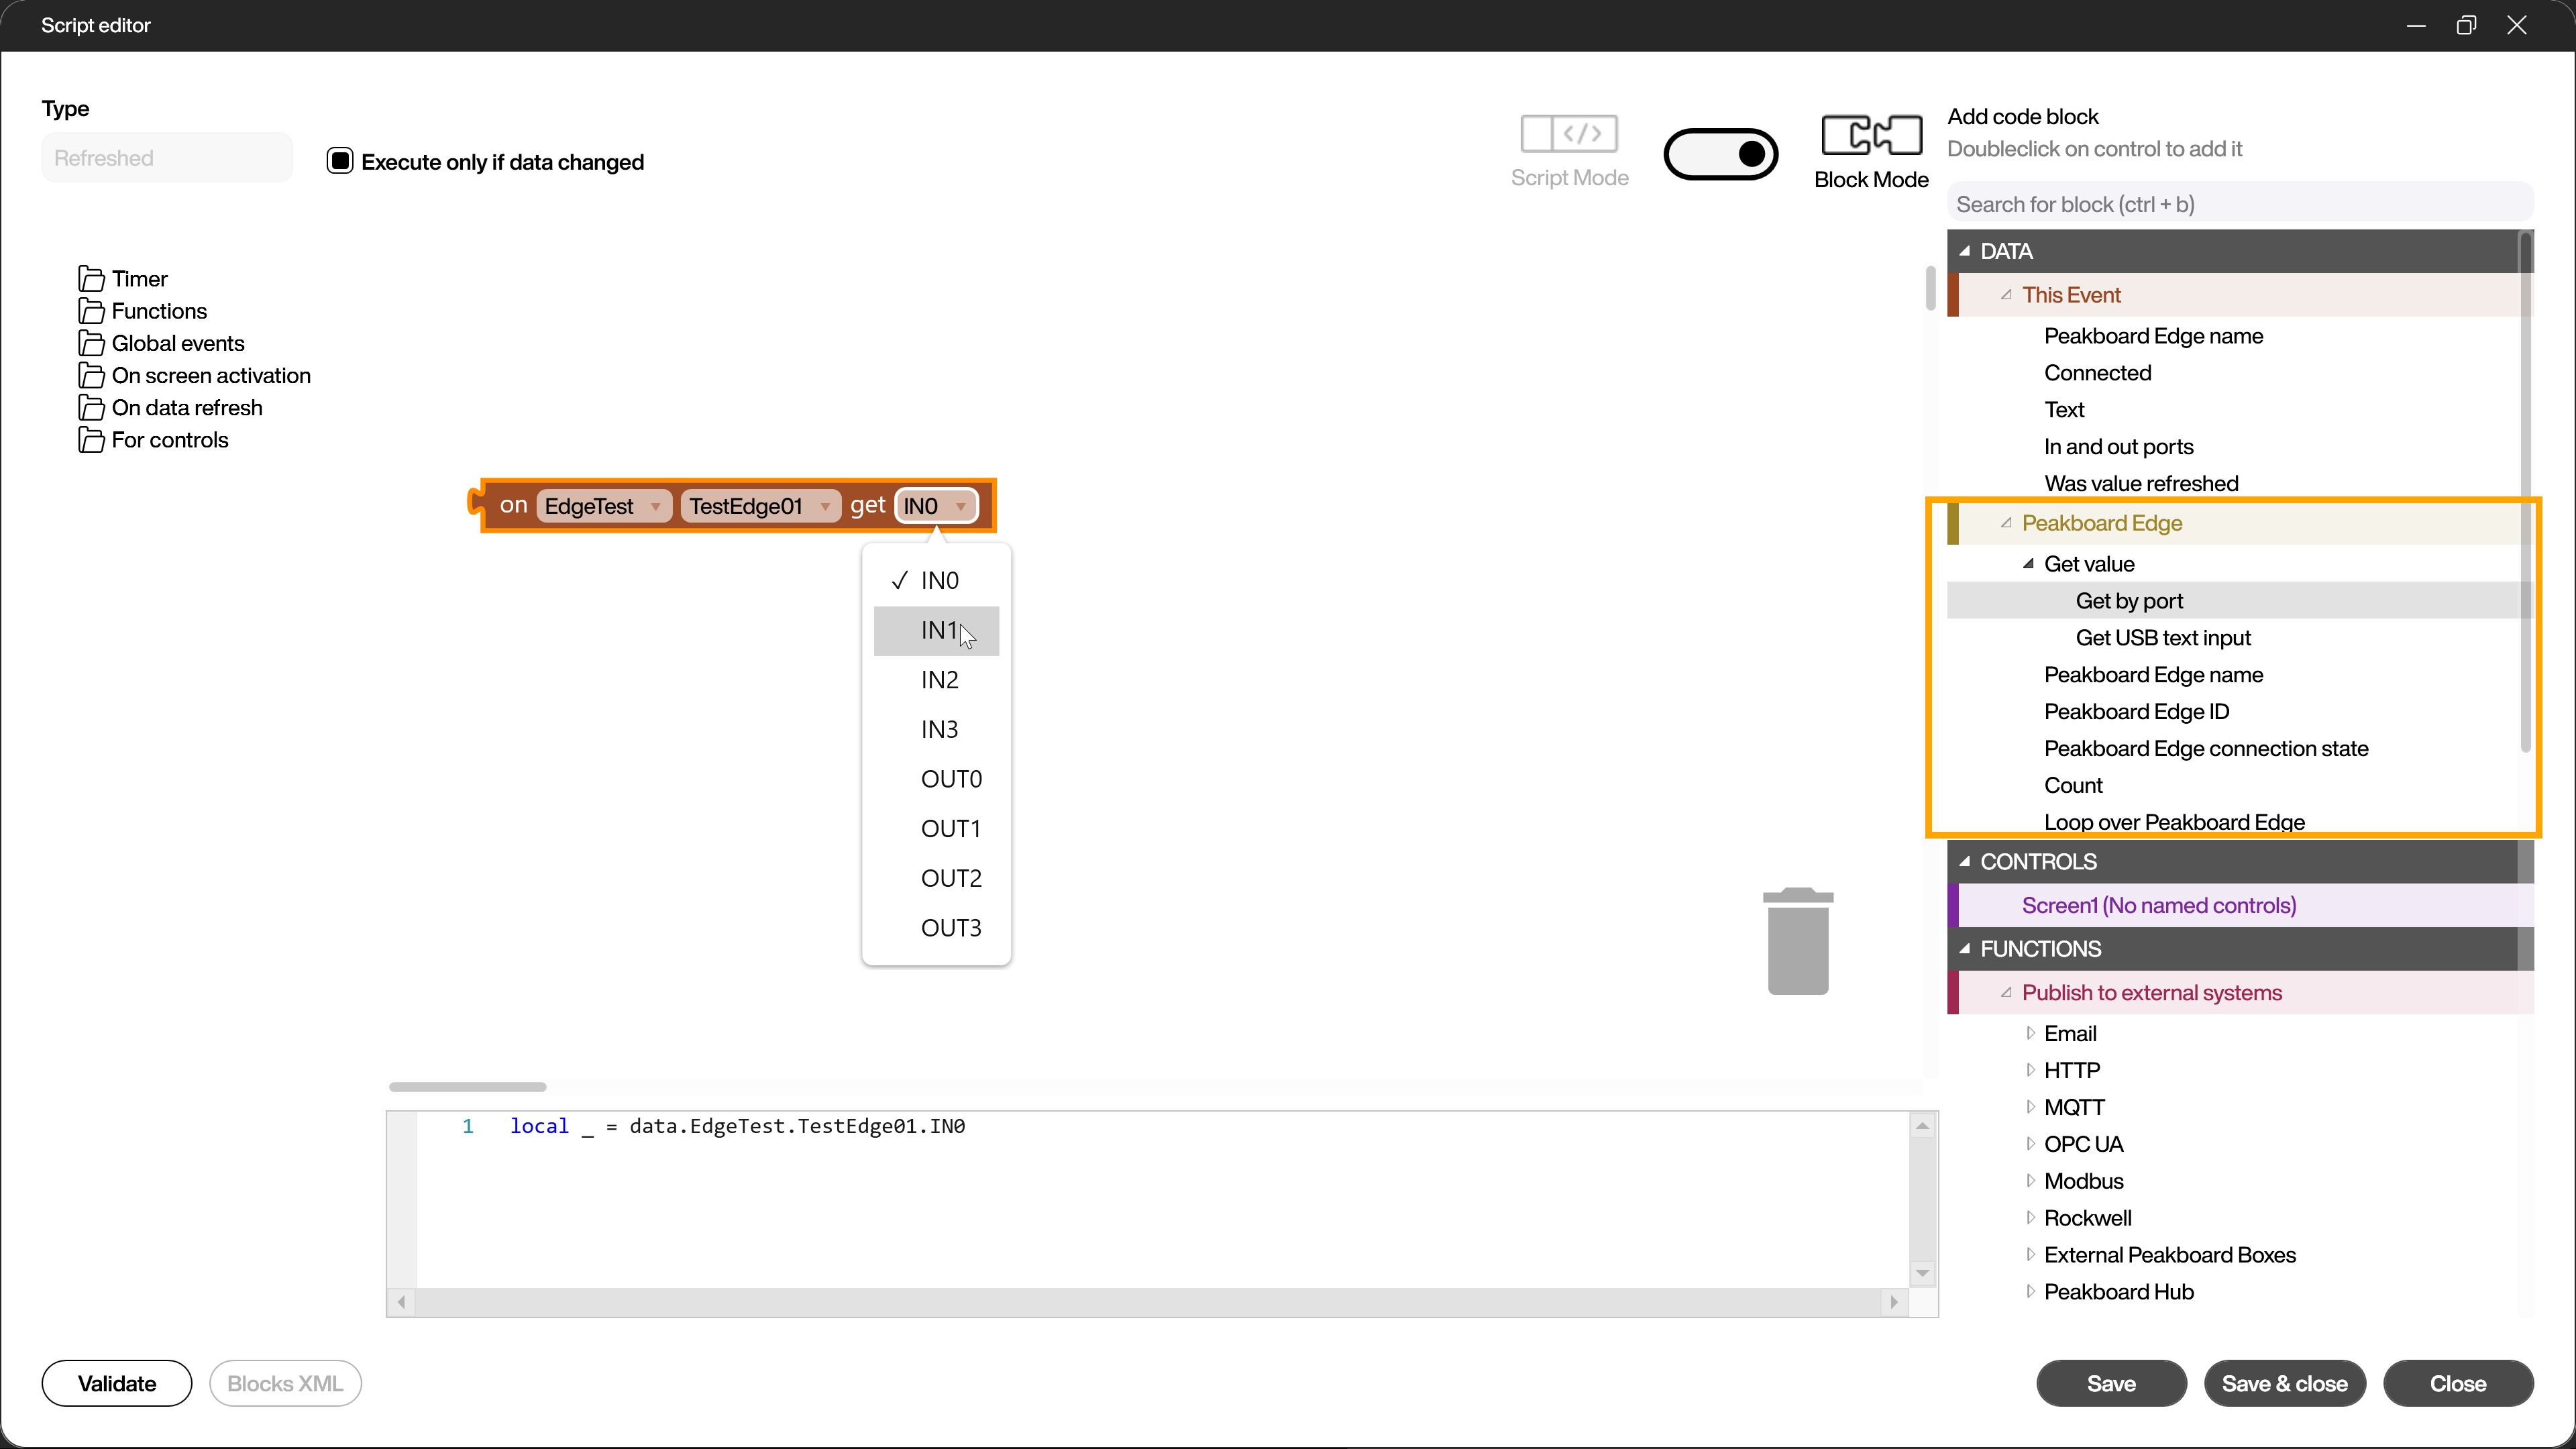Viewport: 2576px width, 1449px height.
Task: Select IN1 from the port dropdown
Action: [938, 630]
